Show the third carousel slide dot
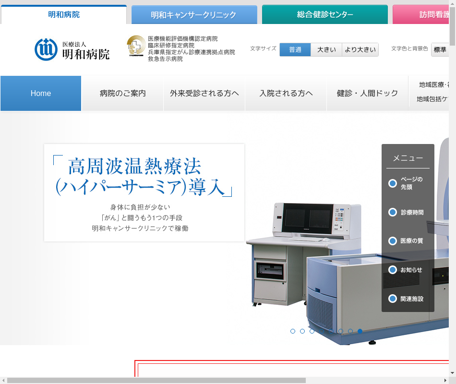The height and width of the screenshot is (384, 456). [312, 331]
